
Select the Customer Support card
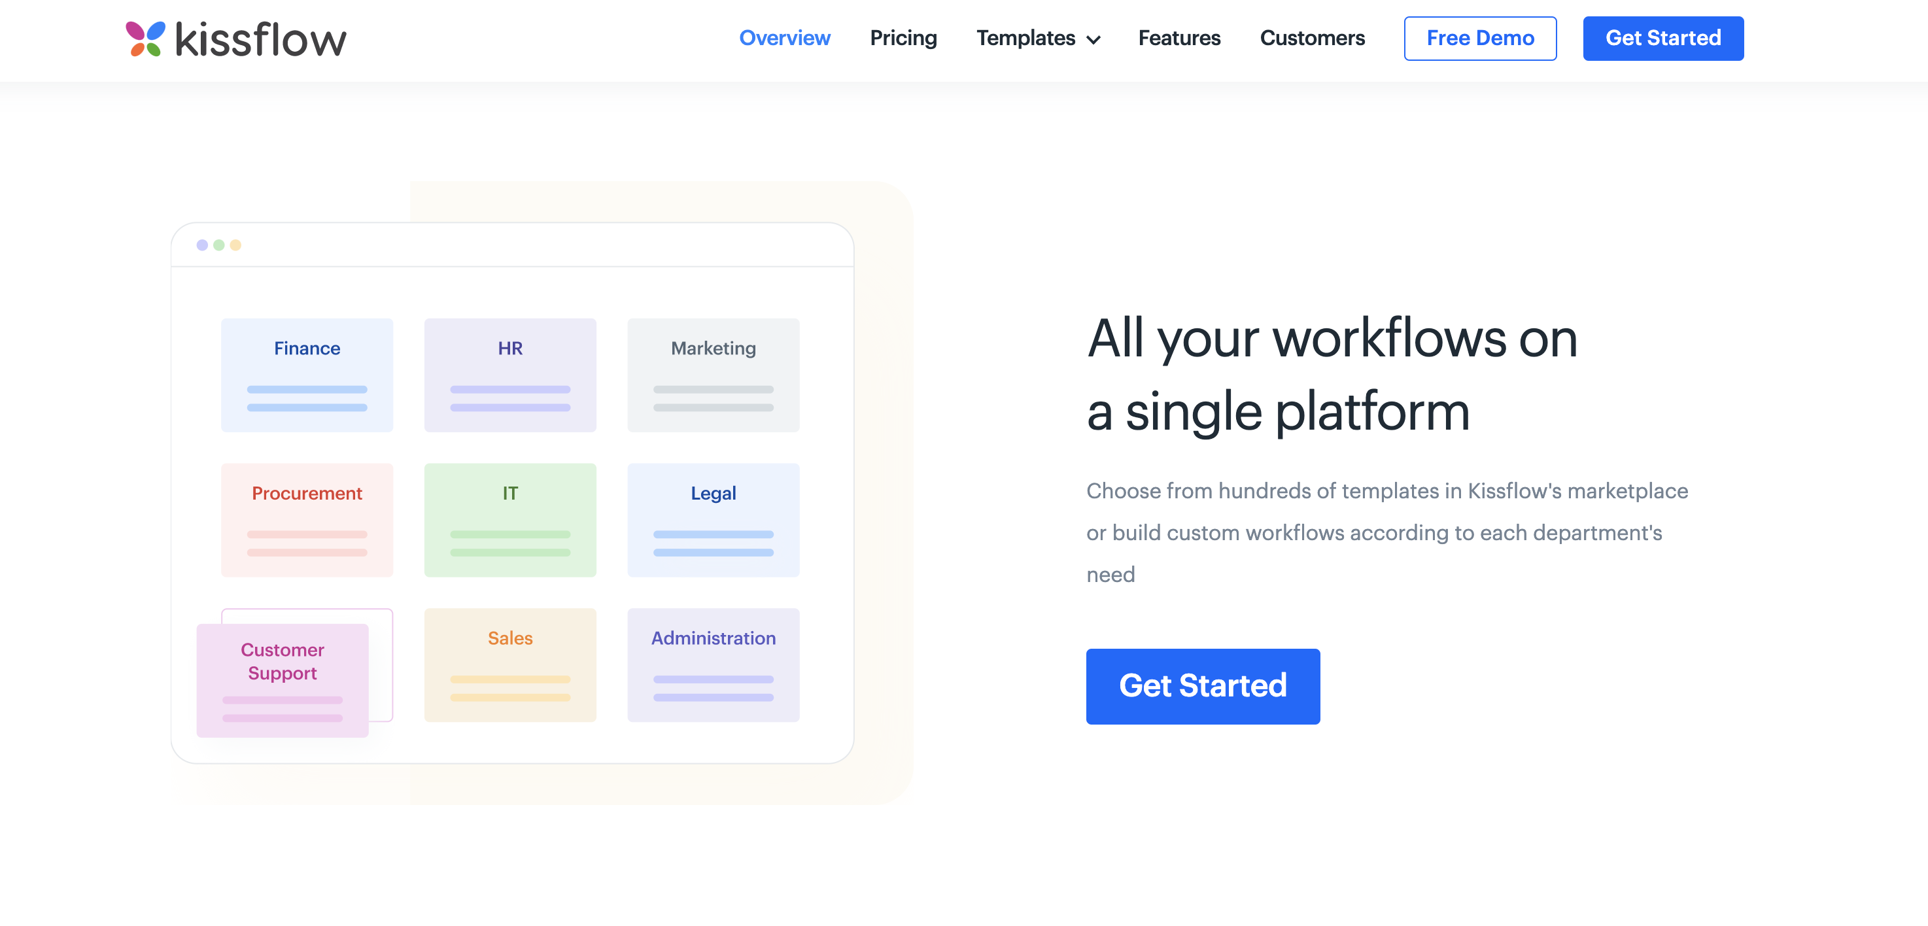(282, 679)
